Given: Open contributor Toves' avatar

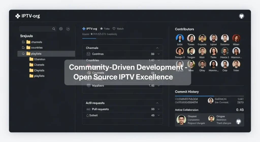Looking at the screenshot, I should (191, 38).
